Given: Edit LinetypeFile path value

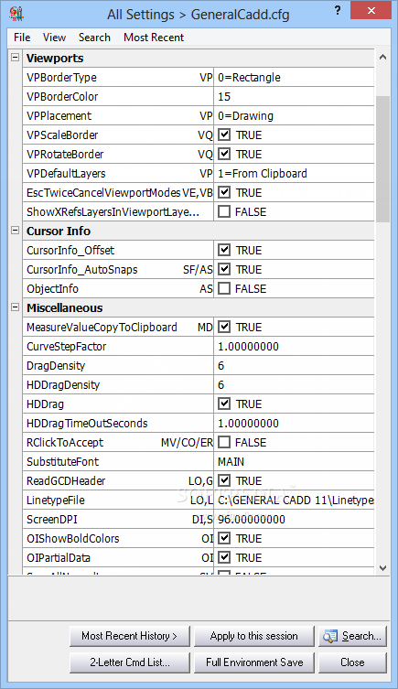Looking at the screenshot, I should (x=294, y=501).
